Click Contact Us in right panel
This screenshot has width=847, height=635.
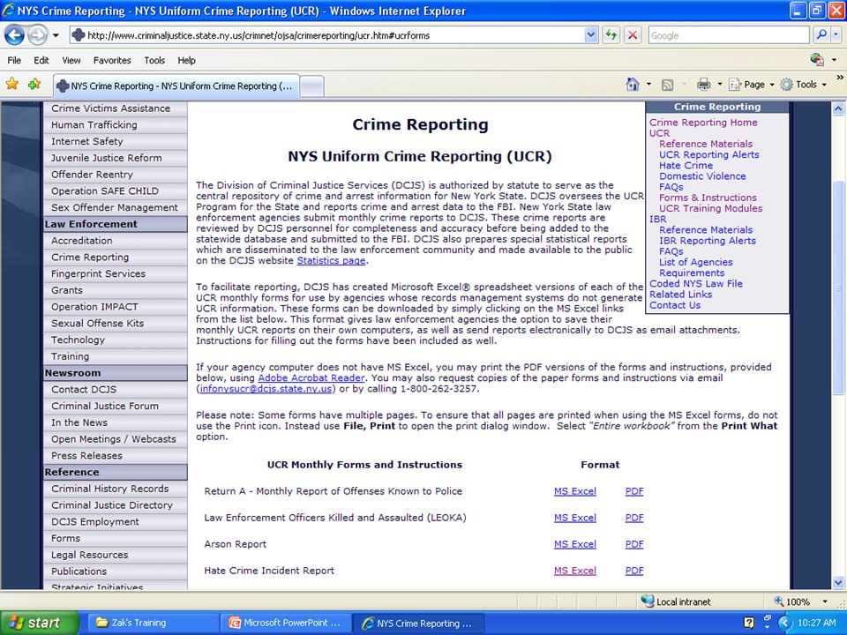pyautogui.click(x=675, y=306)
